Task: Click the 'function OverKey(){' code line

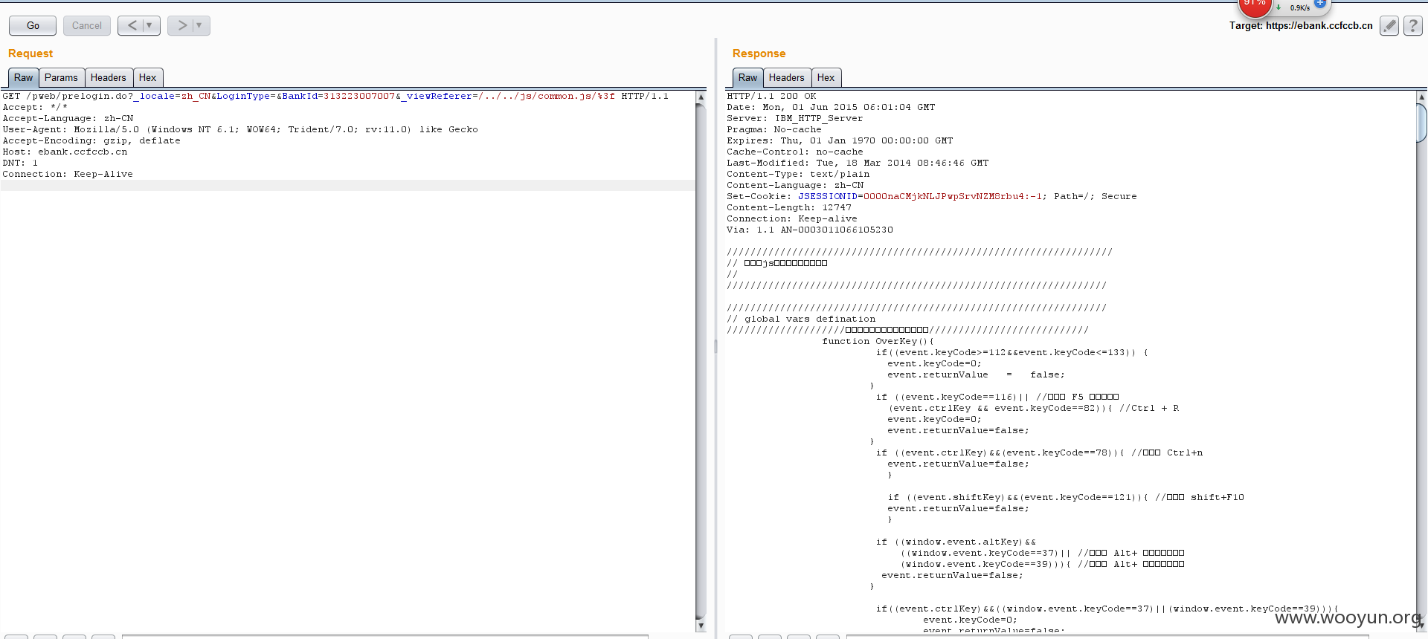Action: coord(878,341)
